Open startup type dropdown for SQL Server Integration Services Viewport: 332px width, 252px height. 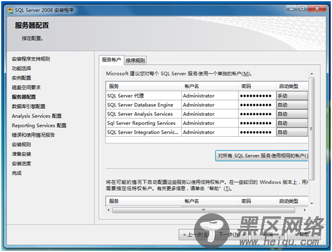292,132
